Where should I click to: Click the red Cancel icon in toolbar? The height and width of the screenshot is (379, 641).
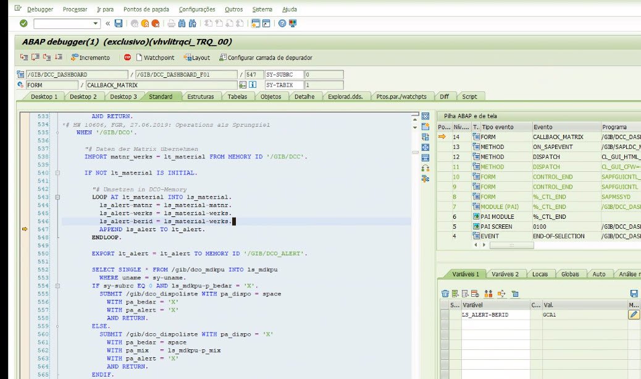click(155, 23)
